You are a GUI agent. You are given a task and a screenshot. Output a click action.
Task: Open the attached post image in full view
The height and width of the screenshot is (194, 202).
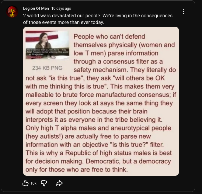pos(101,101)
